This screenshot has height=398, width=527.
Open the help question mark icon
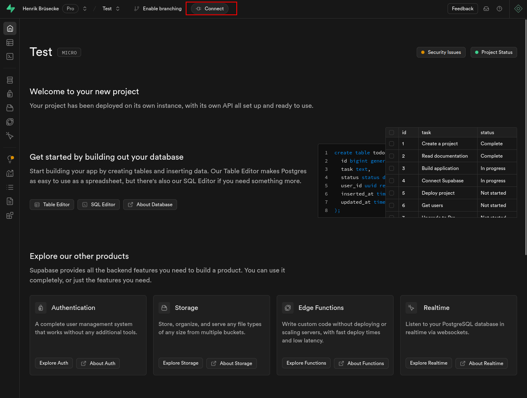(x=499, y=9)
